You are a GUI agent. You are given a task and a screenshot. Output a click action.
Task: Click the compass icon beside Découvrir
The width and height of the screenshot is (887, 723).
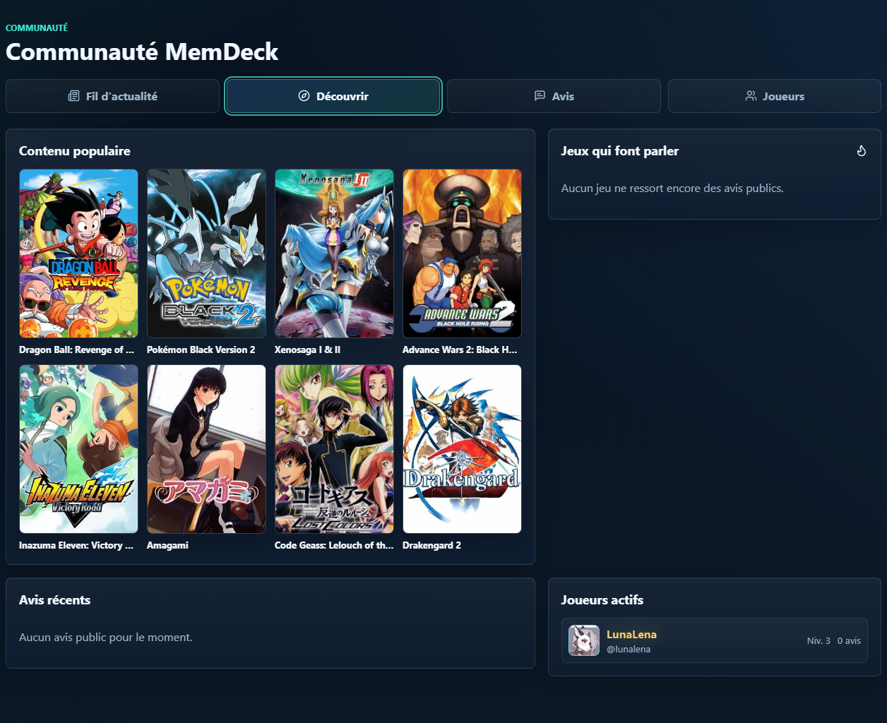point(304,96)
